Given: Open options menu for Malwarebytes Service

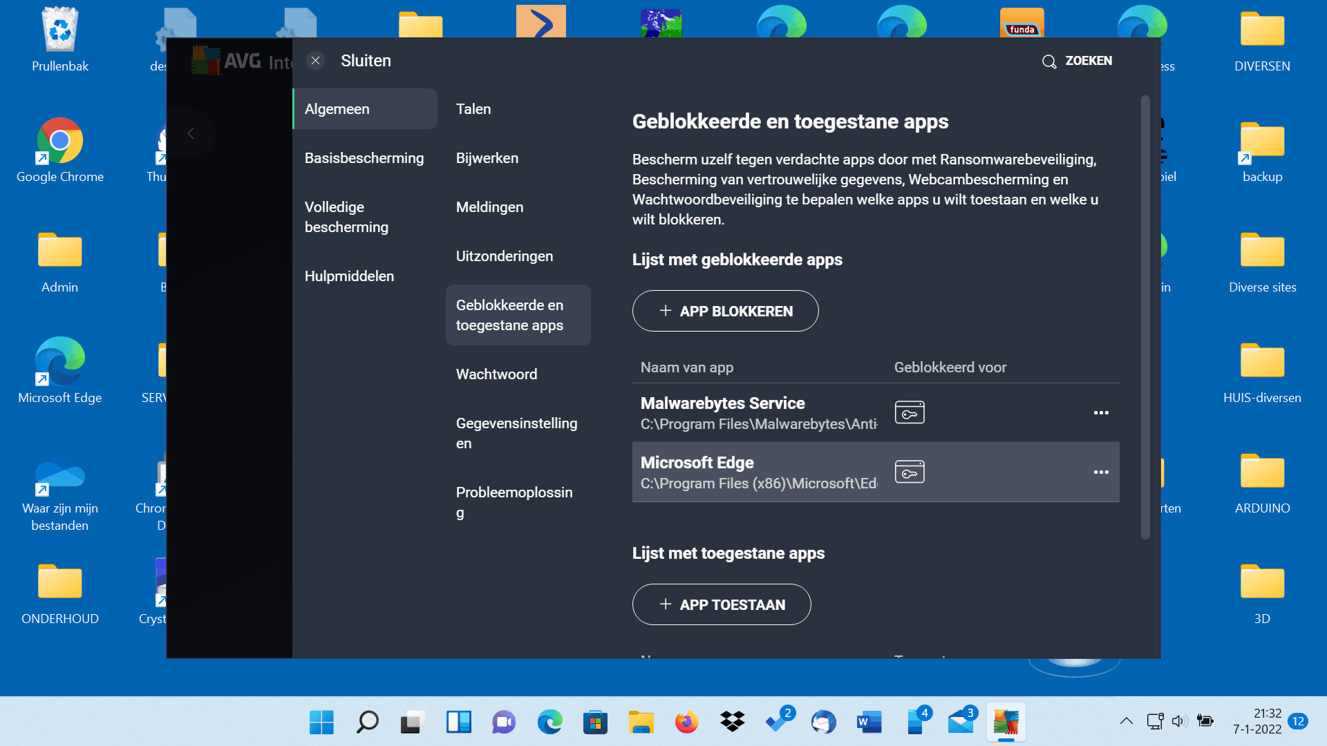Looking at the screenshot, I should click(1101, 412).
